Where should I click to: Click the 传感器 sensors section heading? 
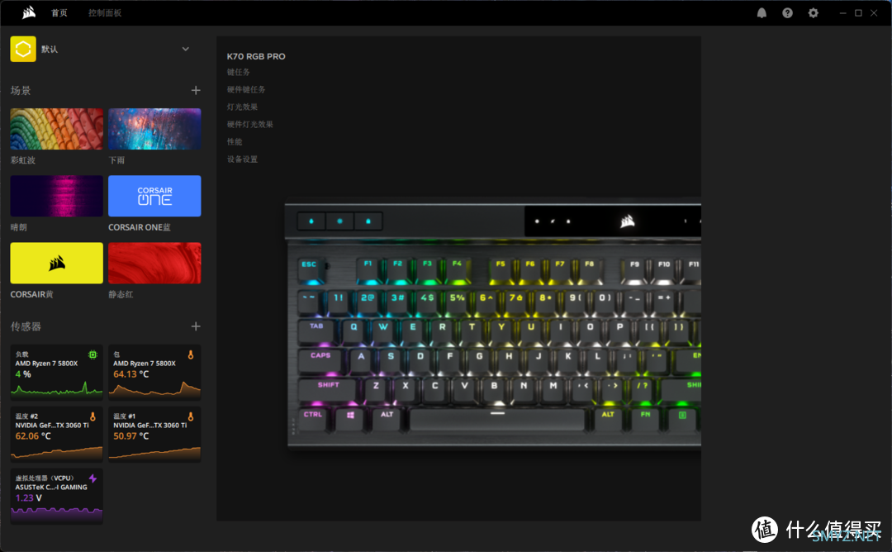coord(26,326)
